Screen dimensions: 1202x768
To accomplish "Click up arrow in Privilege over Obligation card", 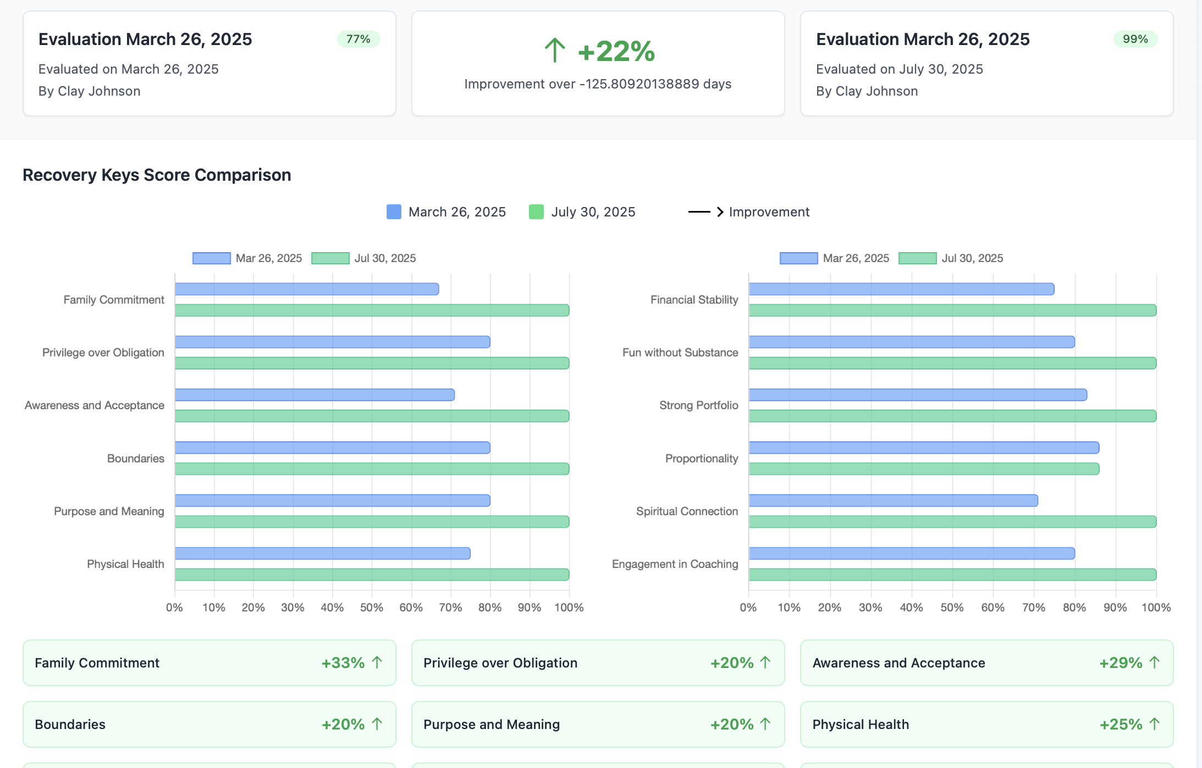I will pos(765,663).
